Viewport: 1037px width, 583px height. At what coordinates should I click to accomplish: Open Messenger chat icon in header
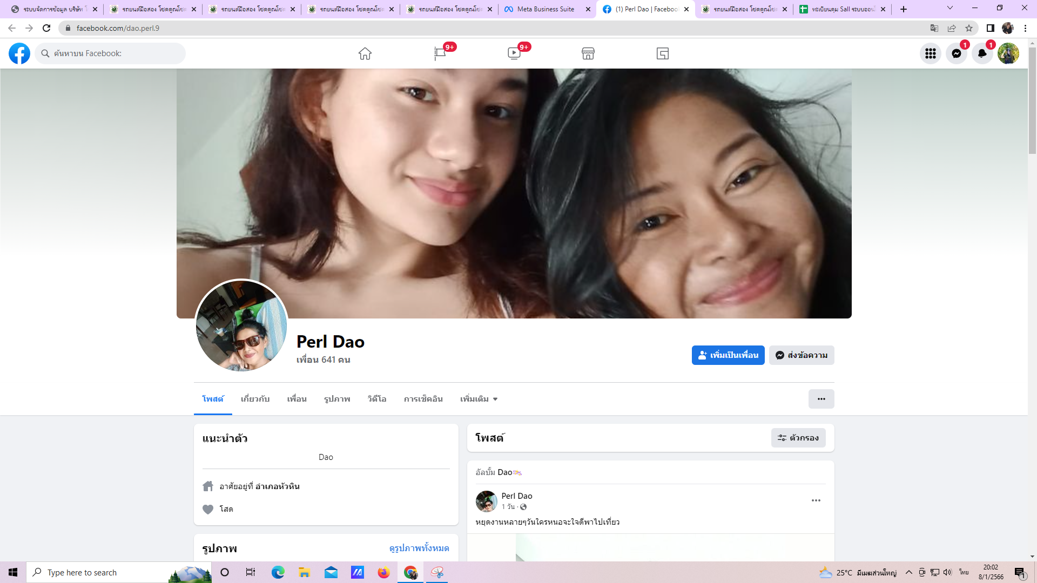pyautogui.click(x=956, y=53)
